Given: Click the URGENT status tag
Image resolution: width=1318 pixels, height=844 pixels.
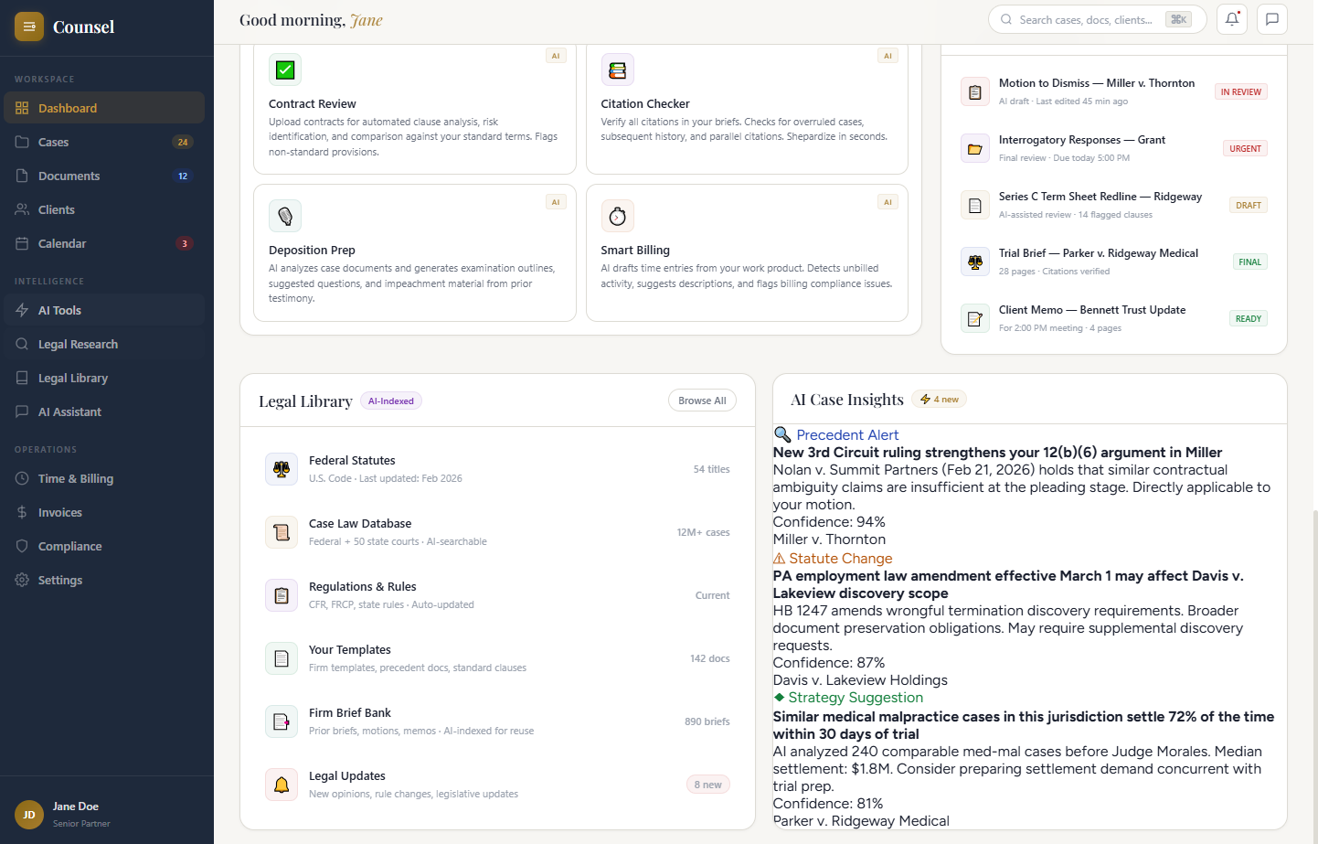Looking at the screenshot, I should coord(1245,148).
